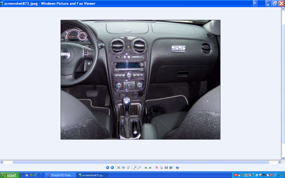Save a copy using the floppy disk icon
Viewport: 285px width, 178px height.
[x=166, y=167]
